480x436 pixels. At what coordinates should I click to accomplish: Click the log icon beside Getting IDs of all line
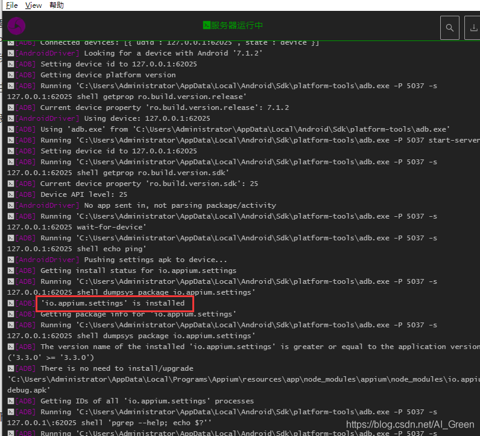[11, 402]
